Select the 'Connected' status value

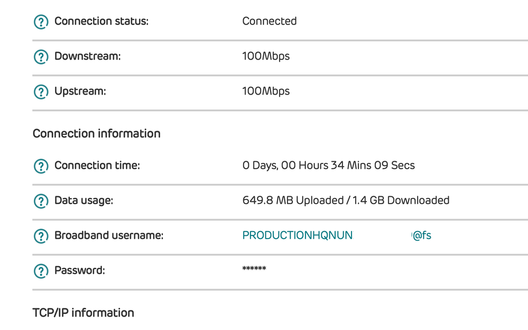click(270, 21)
